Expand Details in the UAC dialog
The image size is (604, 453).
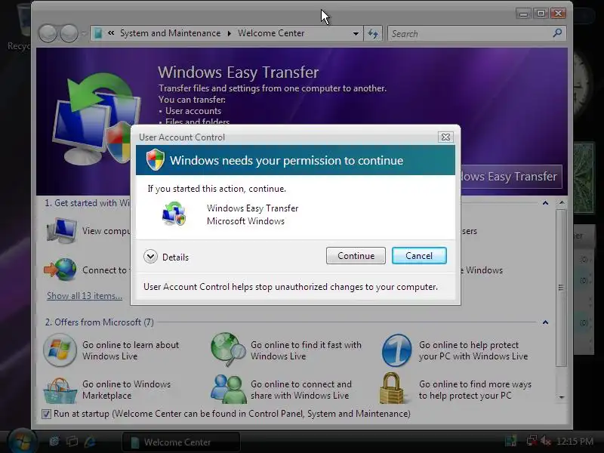166,257
